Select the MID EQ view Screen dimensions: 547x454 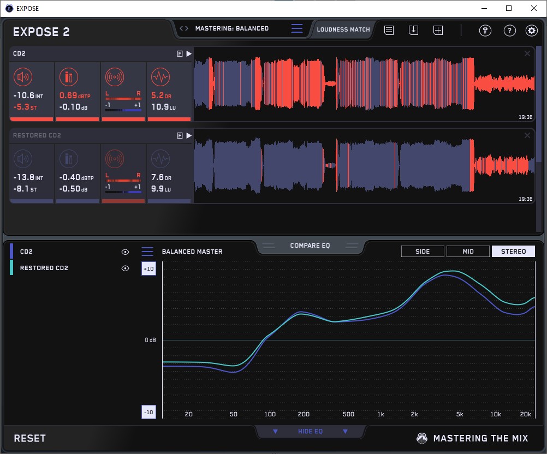468,252
